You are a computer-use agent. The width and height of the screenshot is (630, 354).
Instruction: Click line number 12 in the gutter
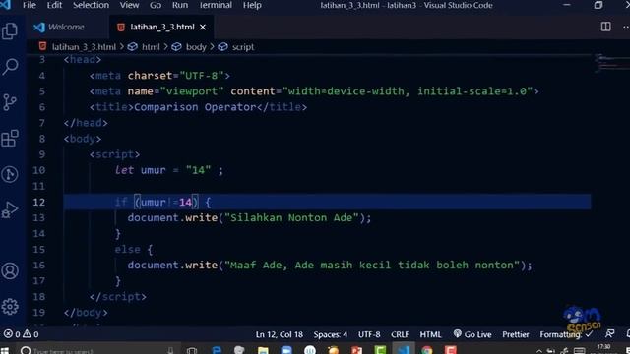[x=39, y=202]
